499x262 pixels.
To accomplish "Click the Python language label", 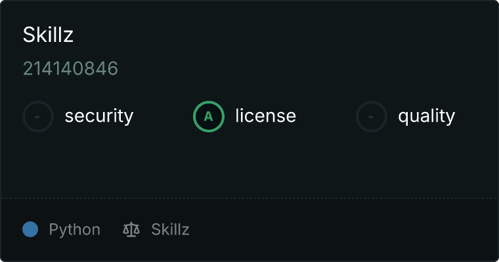I will click(74, 230).
